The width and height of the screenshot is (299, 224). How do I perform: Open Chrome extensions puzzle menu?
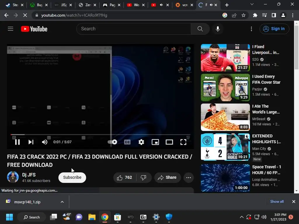coord(255,15)
